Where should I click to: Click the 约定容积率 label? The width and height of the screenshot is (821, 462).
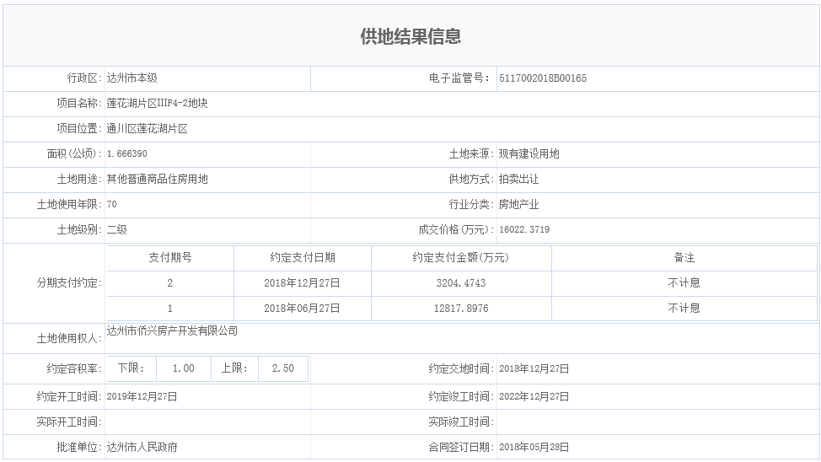pyautogui.click(x=74, y=368)
